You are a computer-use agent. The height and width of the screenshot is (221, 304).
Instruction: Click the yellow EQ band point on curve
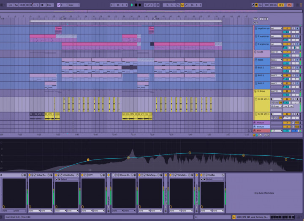click(88, 160)
